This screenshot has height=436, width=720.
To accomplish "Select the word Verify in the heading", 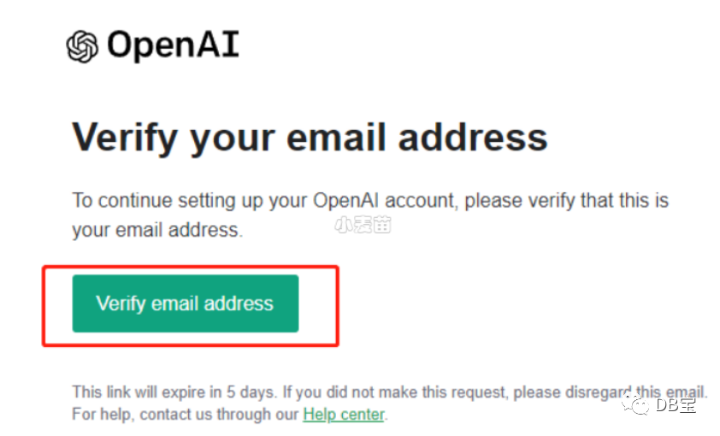I will click(x=125, y=138).
